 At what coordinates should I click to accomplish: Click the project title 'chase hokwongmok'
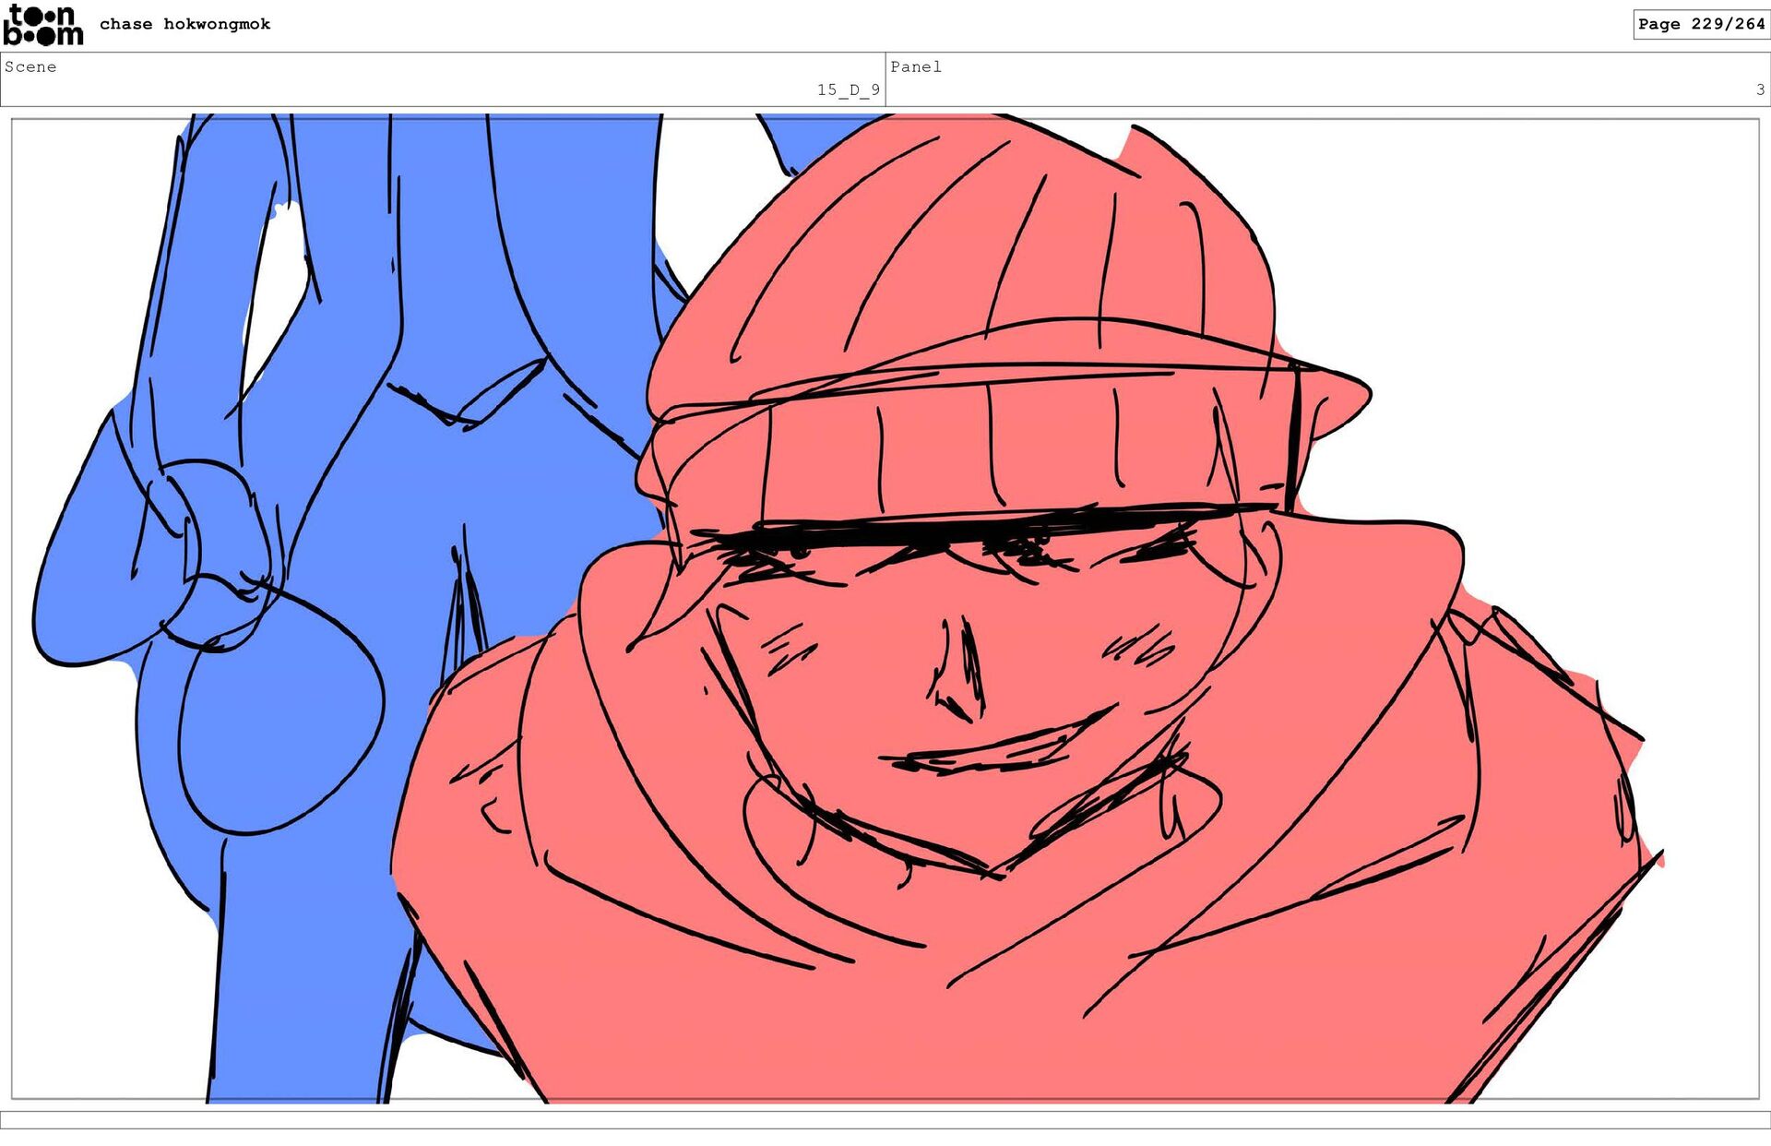pos(184,24)
